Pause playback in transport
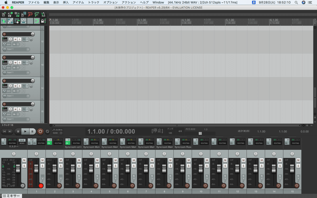 click(32, 131)
